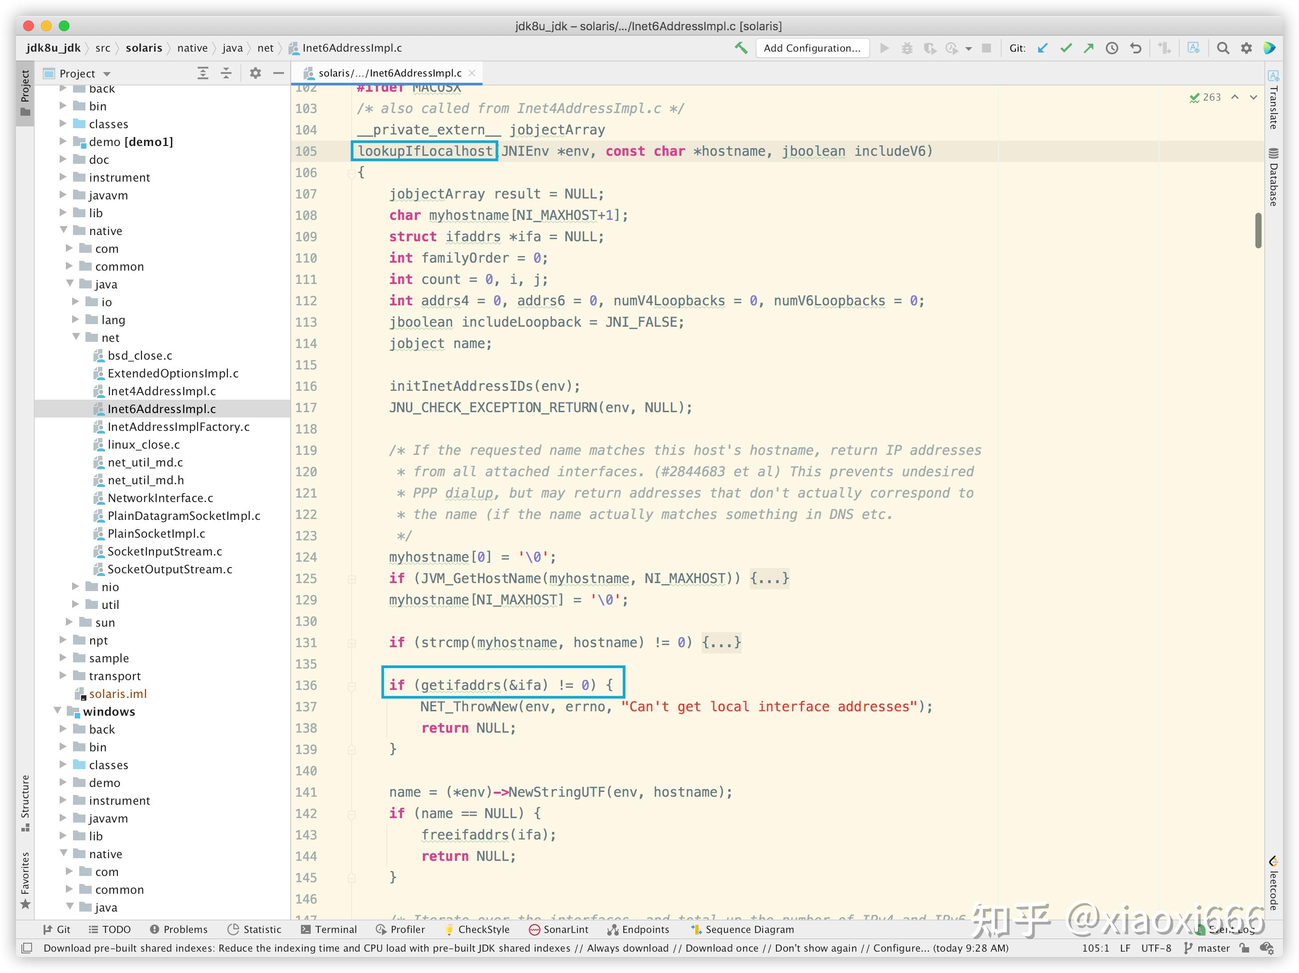Select the Inet6AddressImpl.c editor tab
The width and height of the screenshot is (1299, 973).
390,73
